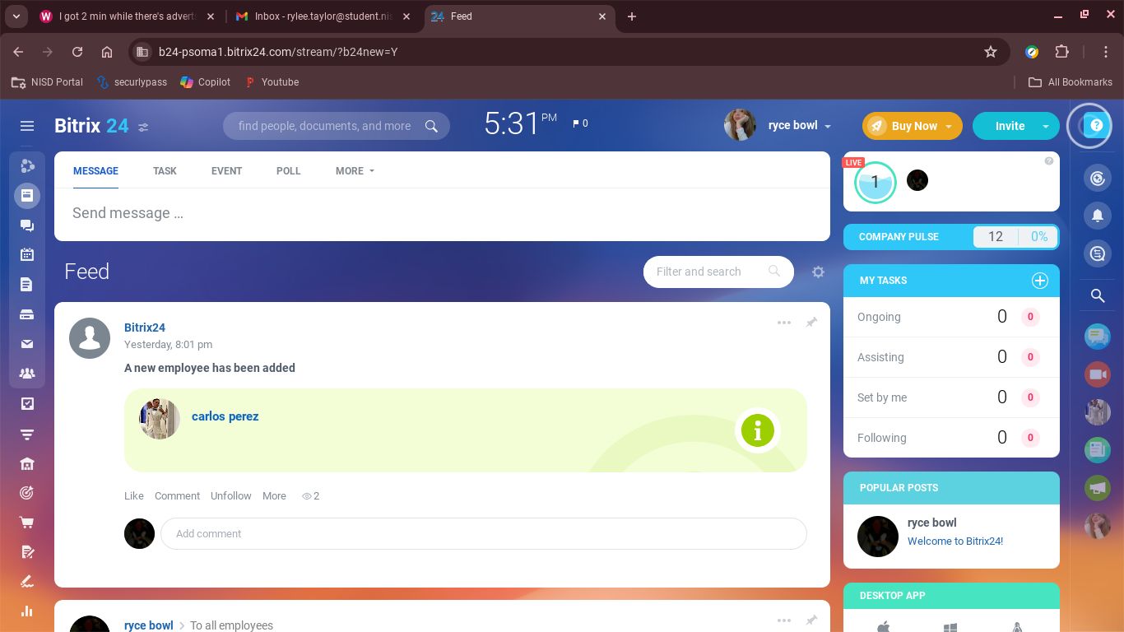
Task: Select the POLL tab
Action: click(288, 171)
